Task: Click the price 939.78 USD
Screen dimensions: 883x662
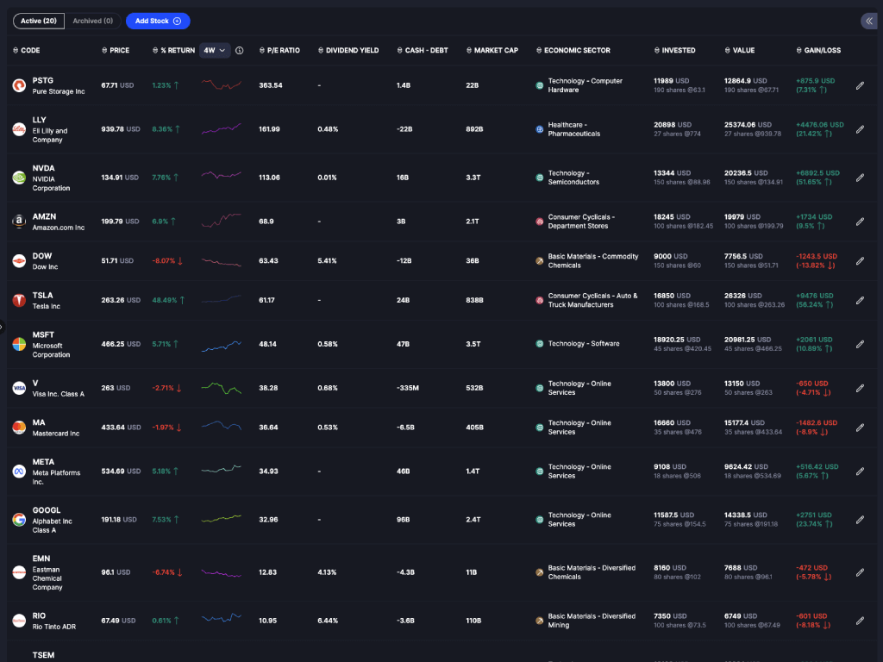Action: (121, 129)
